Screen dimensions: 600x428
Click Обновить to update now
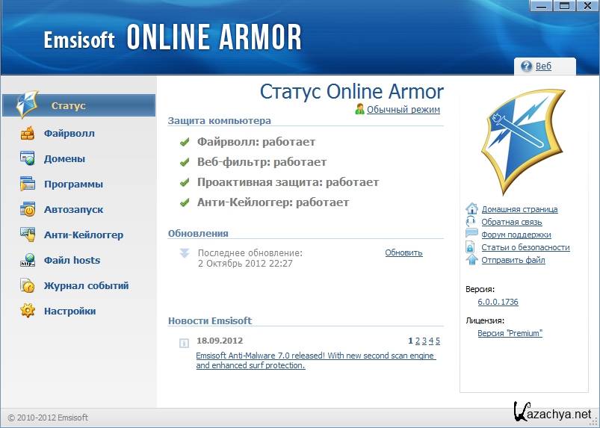click(x=403, y=252)
